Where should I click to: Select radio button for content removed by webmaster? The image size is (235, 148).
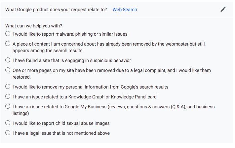click(x=8, y=44)
